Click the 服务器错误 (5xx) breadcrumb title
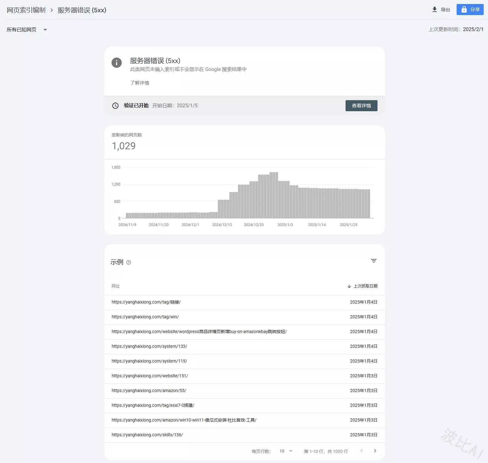Viewport: 488px width, 463px height. 82,10
